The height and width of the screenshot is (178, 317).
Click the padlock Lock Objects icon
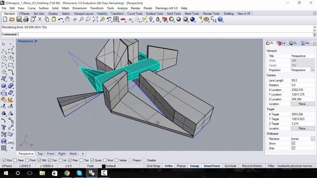[x=158, y=19]
